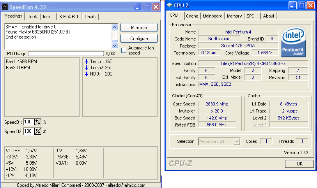Close the SpeedFan window

click(156, 7)
